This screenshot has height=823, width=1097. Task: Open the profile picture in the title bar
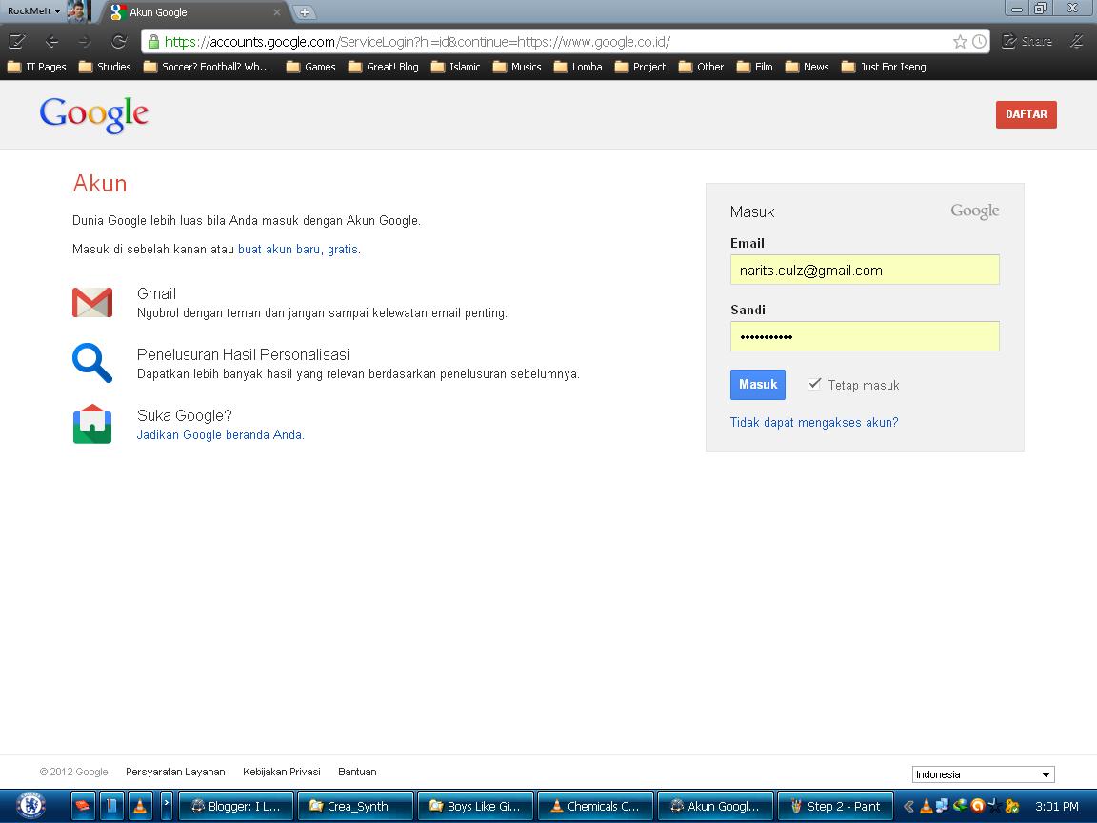tap(78, 10)
